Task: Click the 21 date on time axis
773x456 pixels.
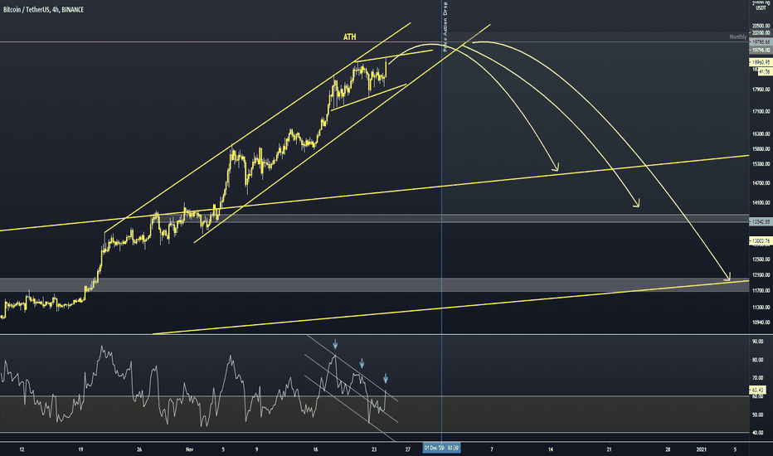Action: pos(610,449)
